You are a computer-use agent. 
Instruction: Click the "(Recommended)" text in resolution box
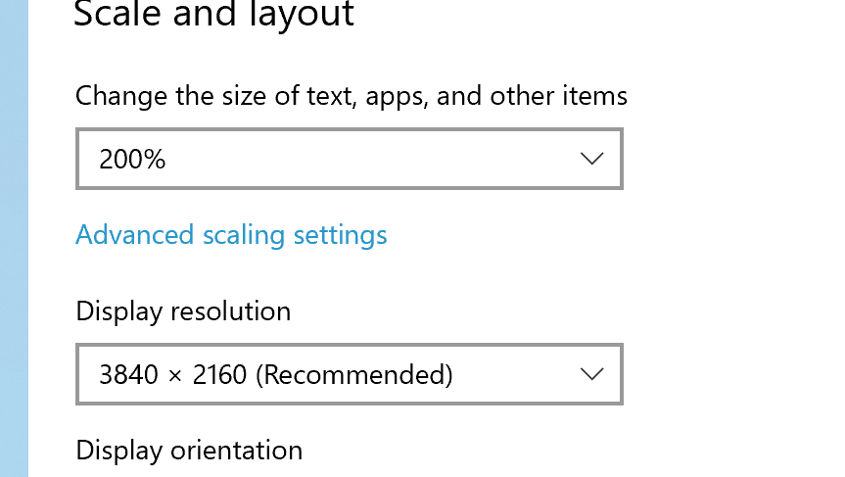pyautogui.click(x=354, y=374)
